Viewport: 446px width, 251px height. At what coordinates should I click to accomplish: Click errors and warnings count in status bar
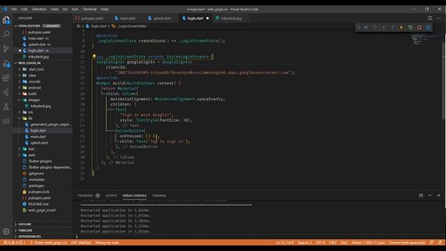click(15, 243)
